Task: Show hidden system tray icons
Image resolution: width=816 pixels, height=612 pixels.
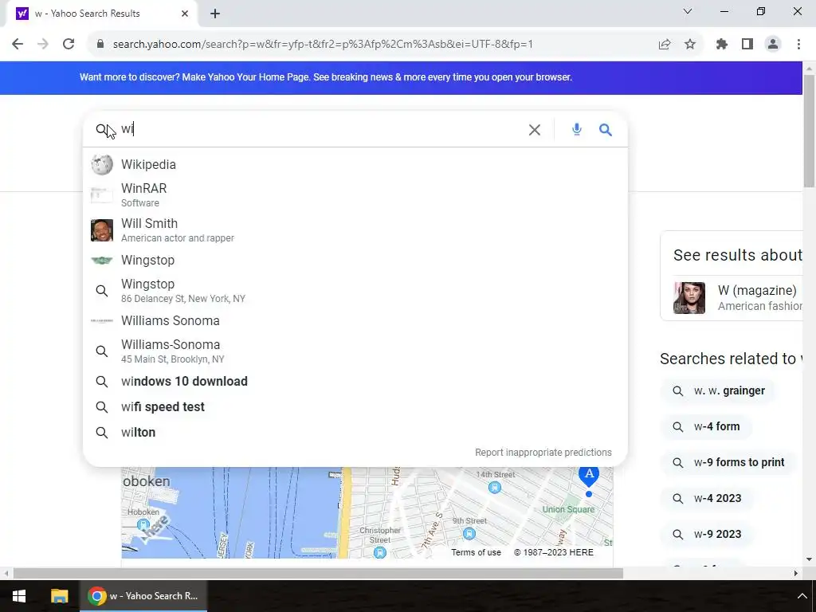Action: [x=802, y=596]
